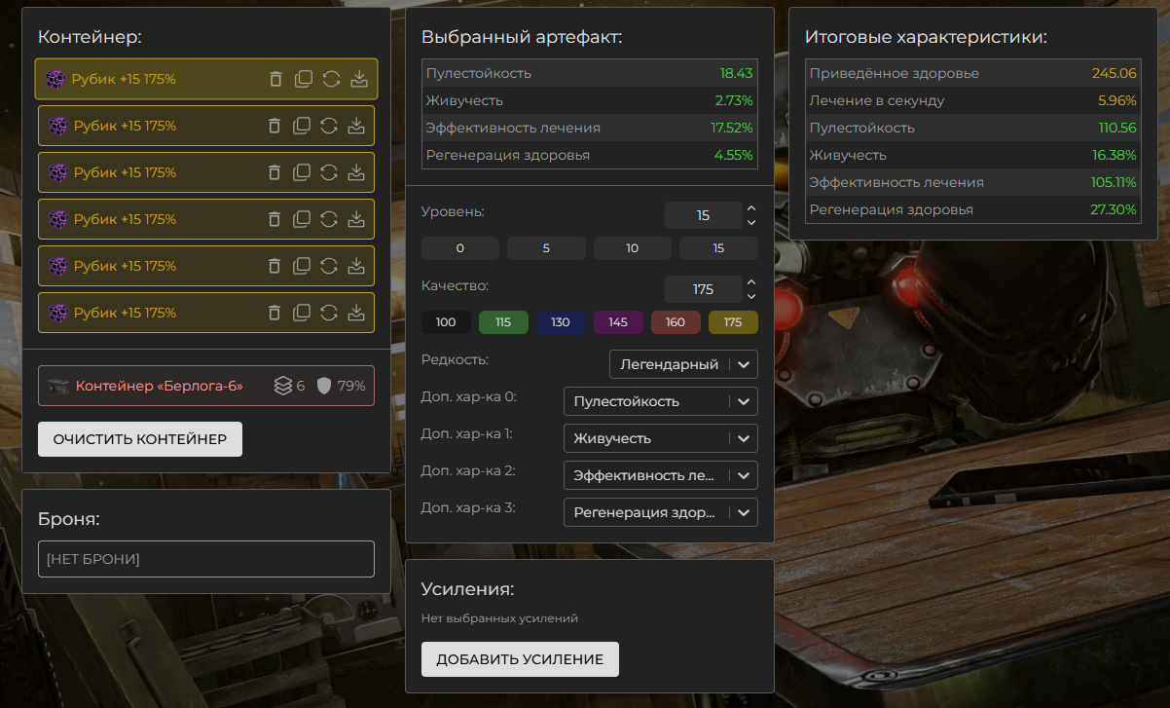
Task: Pick the purple 145 quality swatch
Action: coord(618,322)
